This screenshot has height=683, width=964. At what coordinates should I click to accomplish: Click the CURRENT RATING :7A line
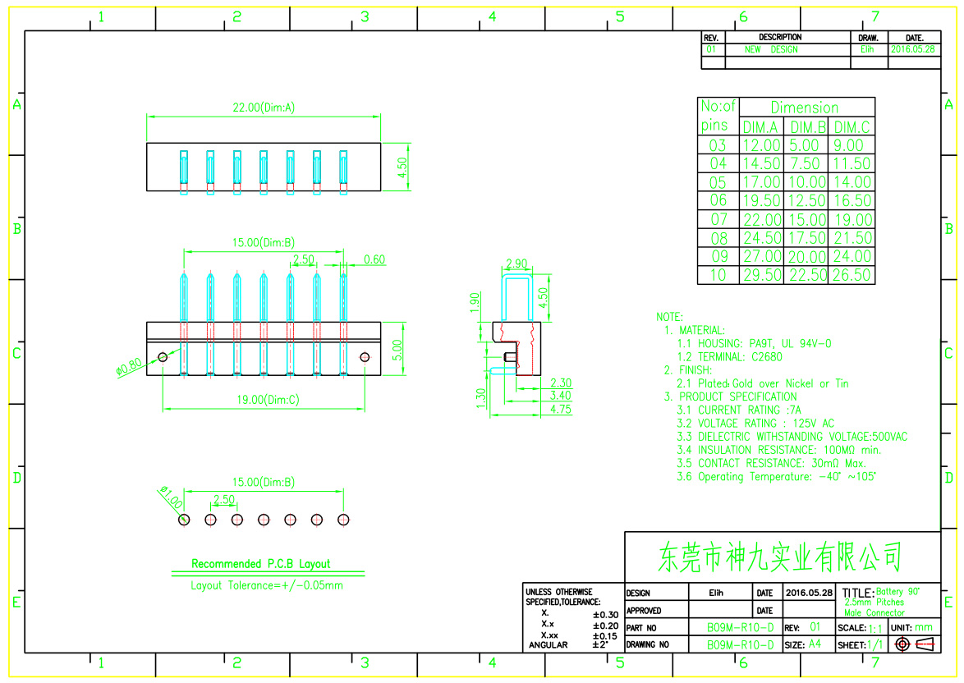pyautogui.click(x=739, y=410)
